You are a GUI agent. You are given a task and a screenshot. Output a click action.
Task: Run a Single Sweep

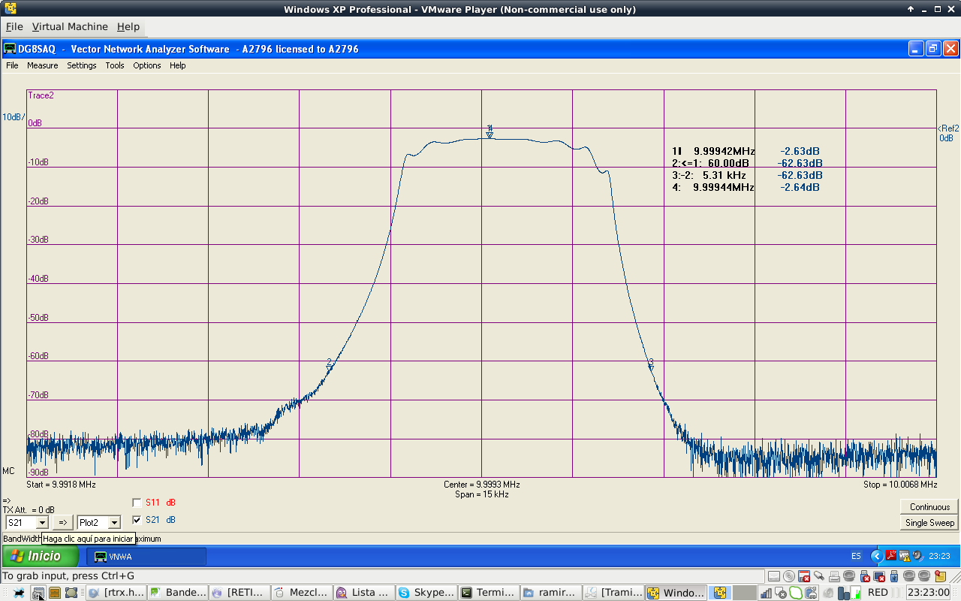(929, 523)
